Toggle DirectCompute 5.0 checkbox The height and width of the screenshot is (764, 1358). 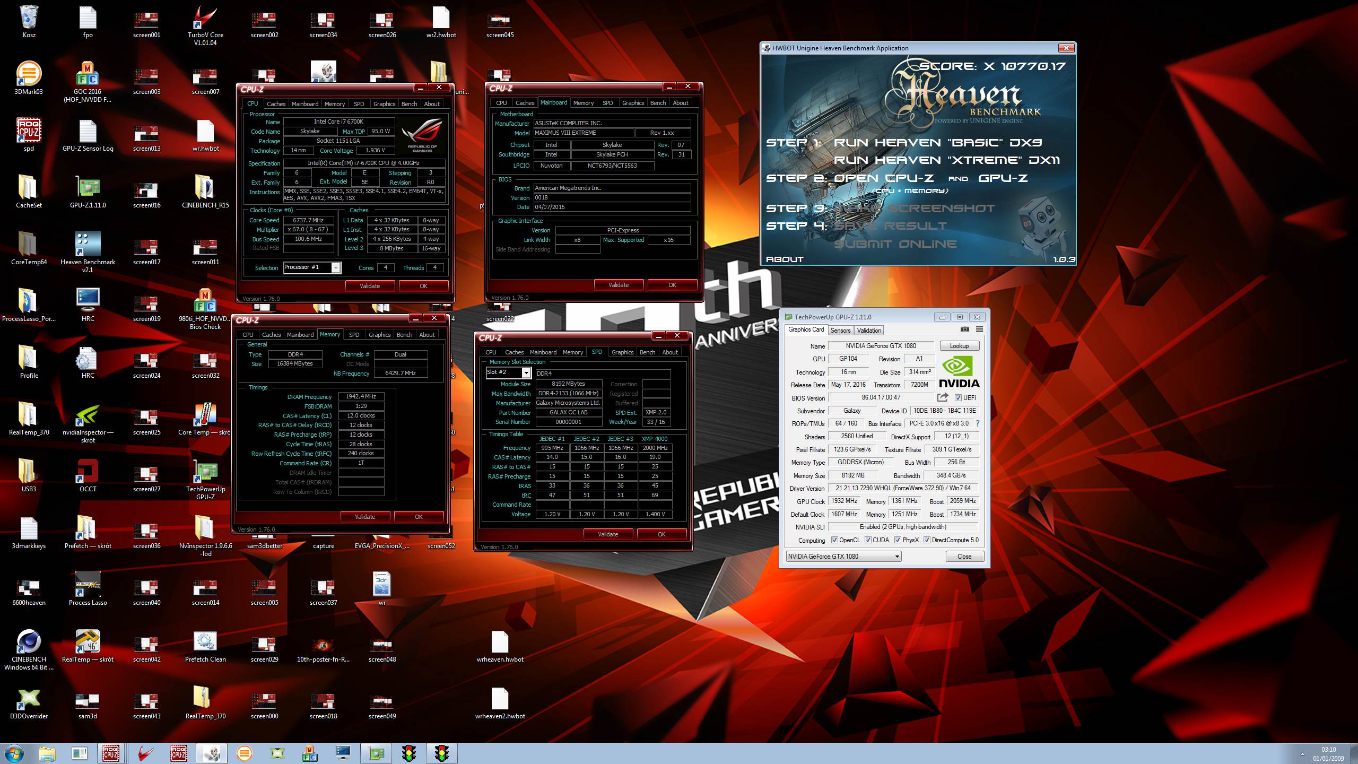pyautogui.click(x=927, y=540)
